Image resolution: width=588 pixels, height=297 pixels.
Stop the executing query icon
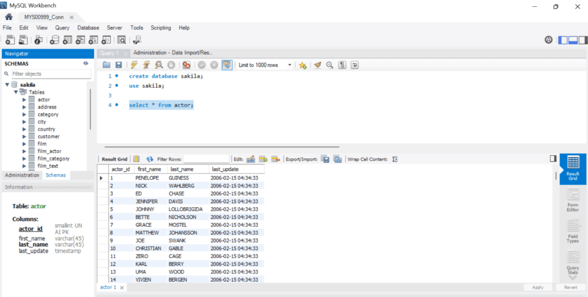171,65
